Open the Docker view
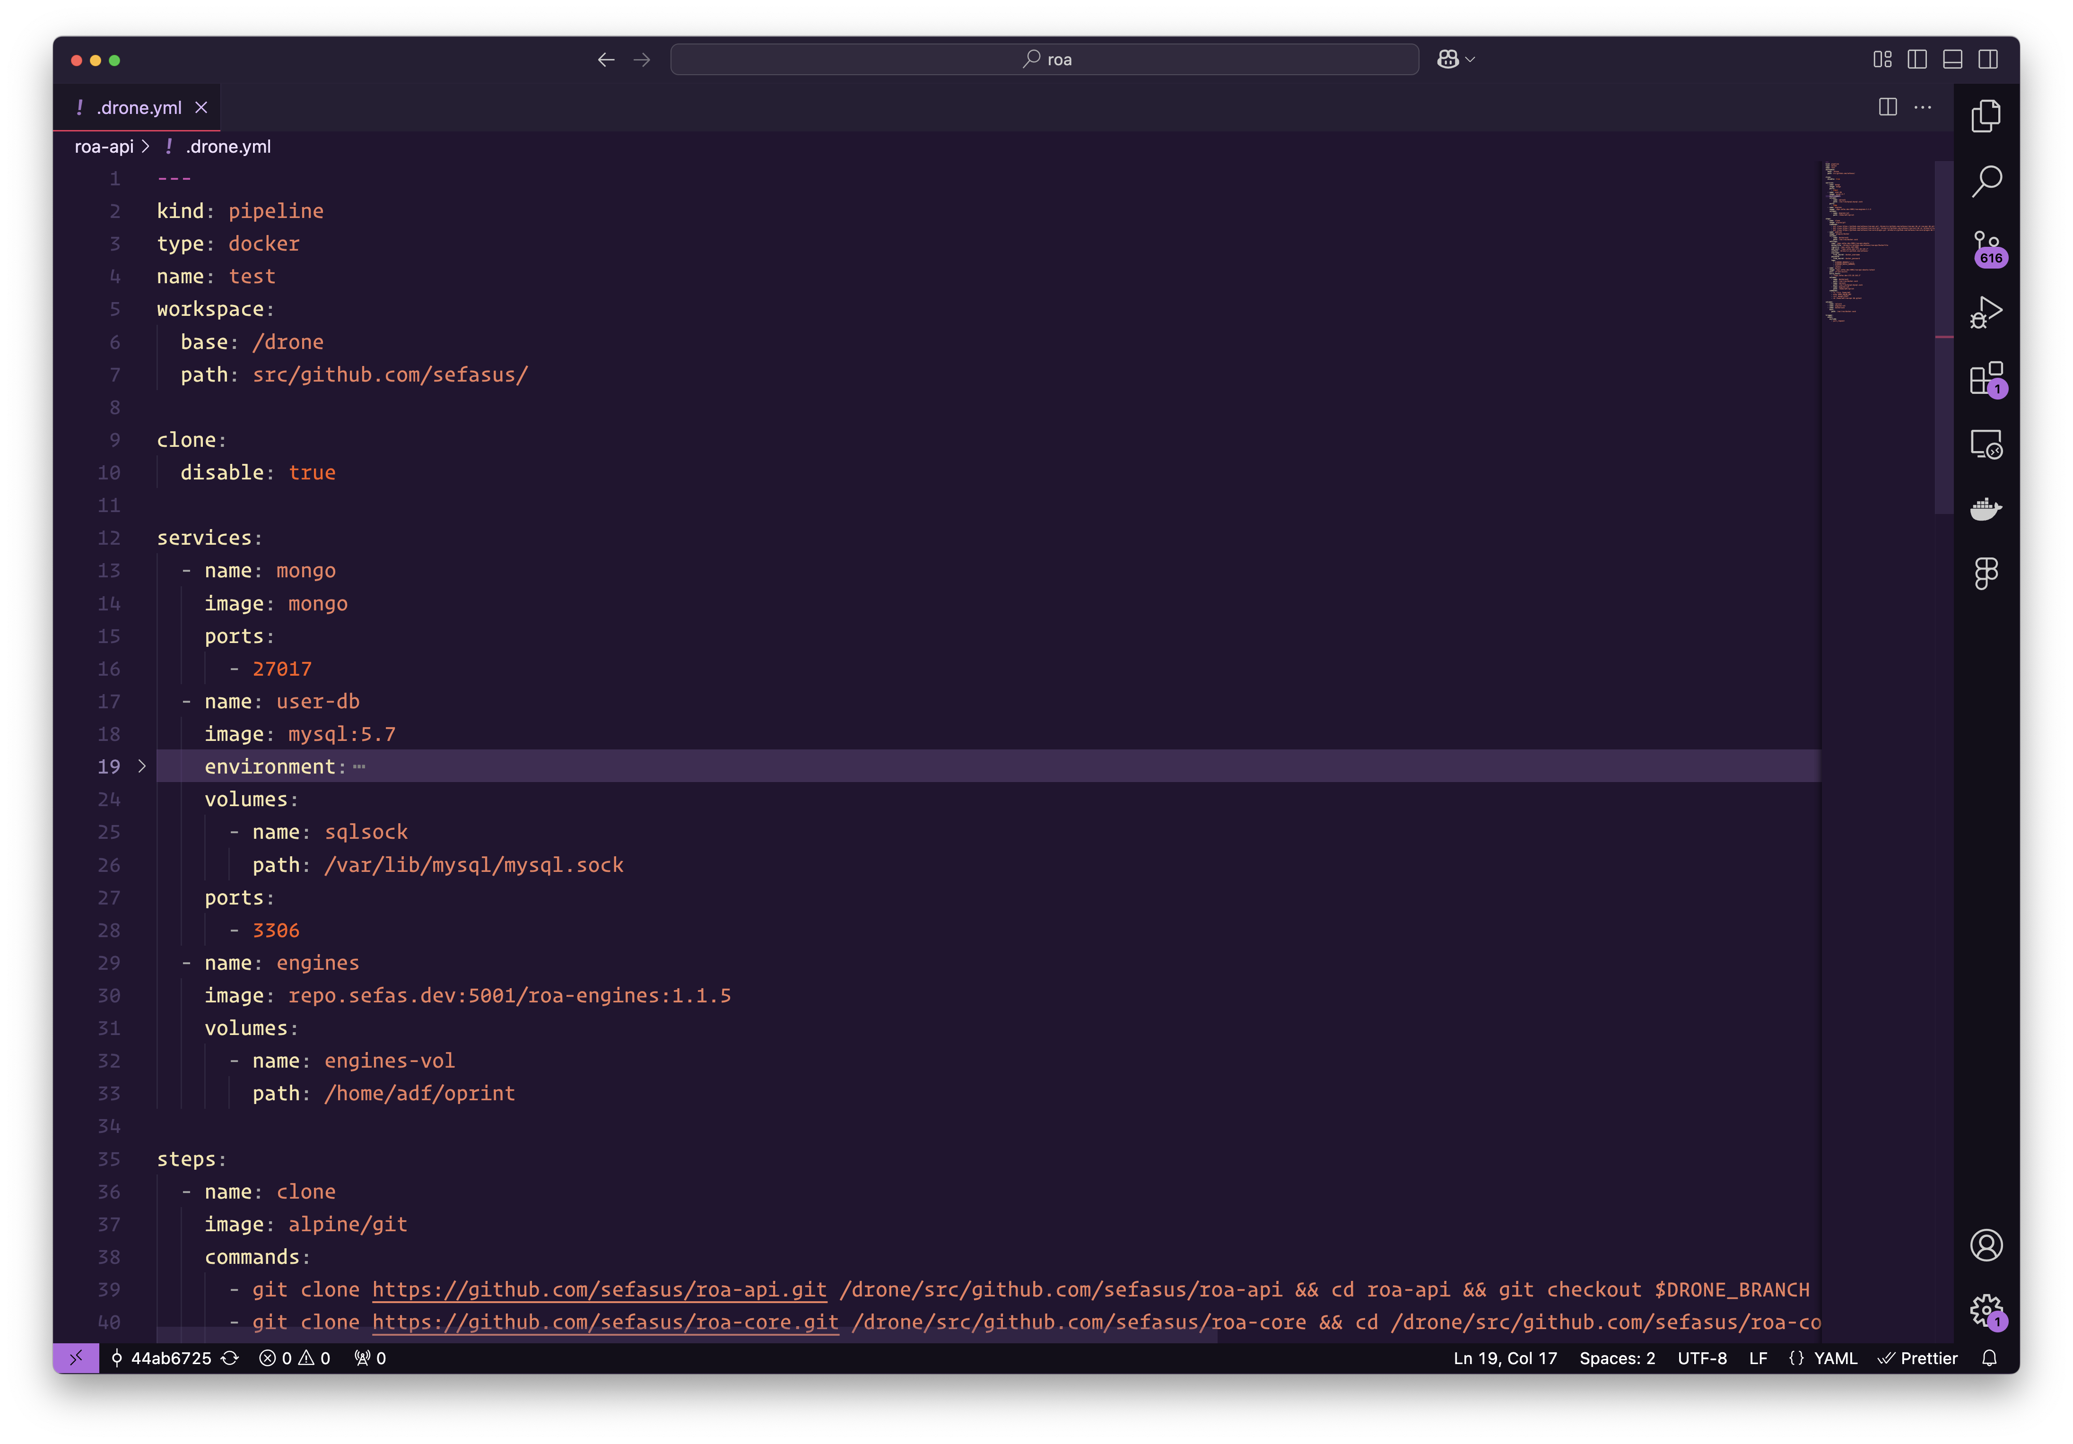 tap(1986, 508)
